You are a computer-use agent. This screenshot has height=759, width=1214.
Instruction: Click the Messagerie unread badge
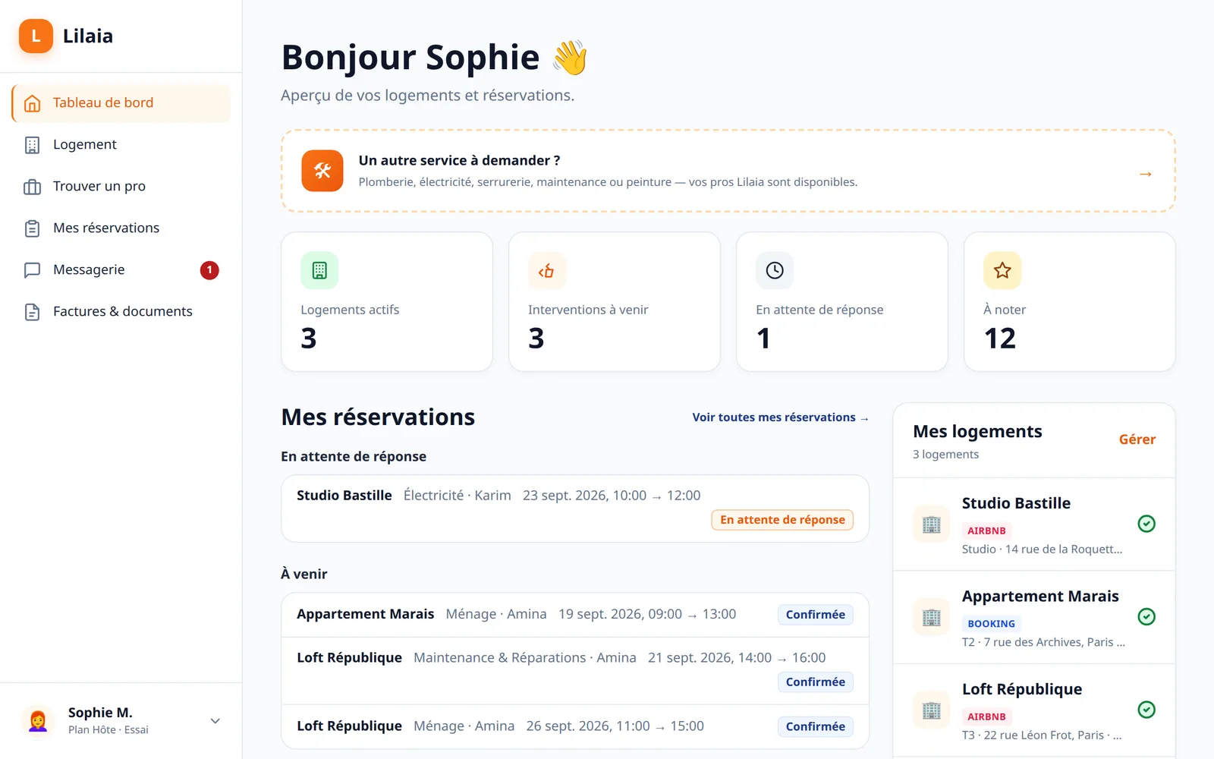point(209,270)
